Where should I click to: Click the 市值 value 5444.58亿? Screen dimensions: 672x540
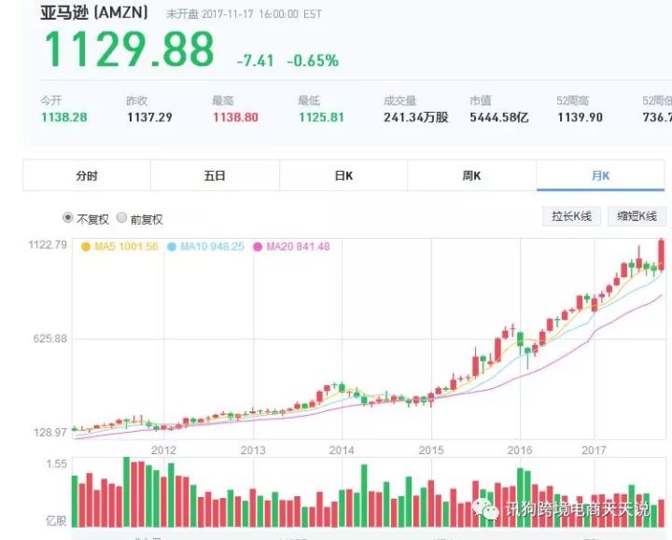499,118
